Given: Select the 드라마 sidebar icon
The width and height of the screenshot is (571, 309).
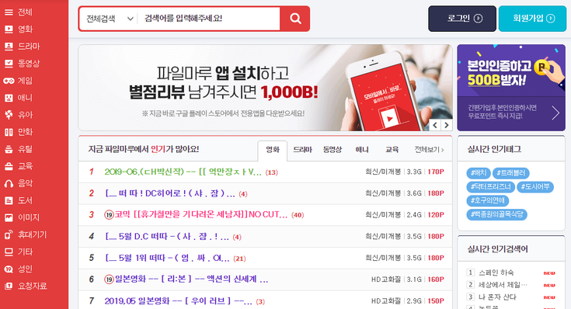Looking at the screenshot, I should (9, 47).
